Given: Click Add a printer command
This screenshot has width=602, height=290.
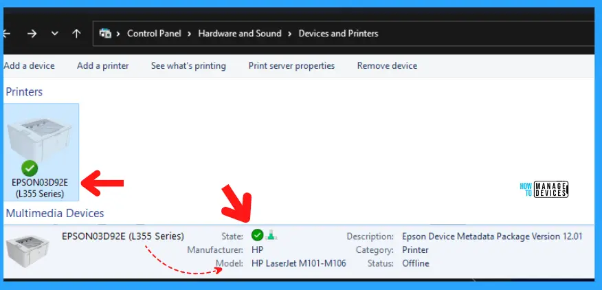Looking at the screenshot, I should (x=103, y=66).
